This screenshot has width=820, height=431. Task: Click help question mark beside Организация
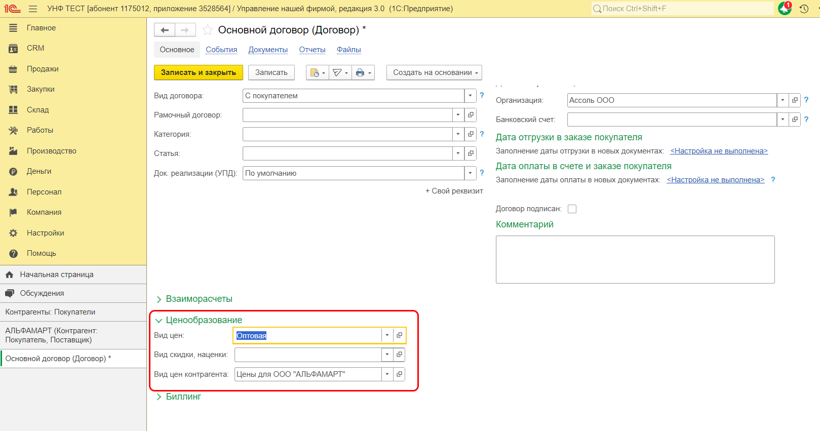click(806, 100)
